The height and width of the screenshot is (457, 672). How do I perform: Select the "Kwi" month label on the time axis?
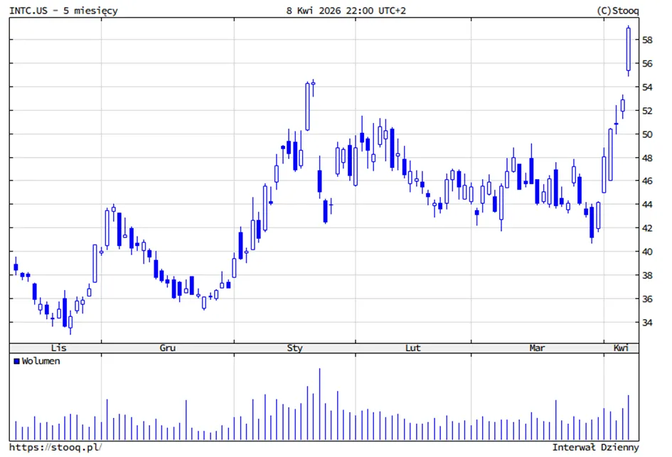point(621,348)
